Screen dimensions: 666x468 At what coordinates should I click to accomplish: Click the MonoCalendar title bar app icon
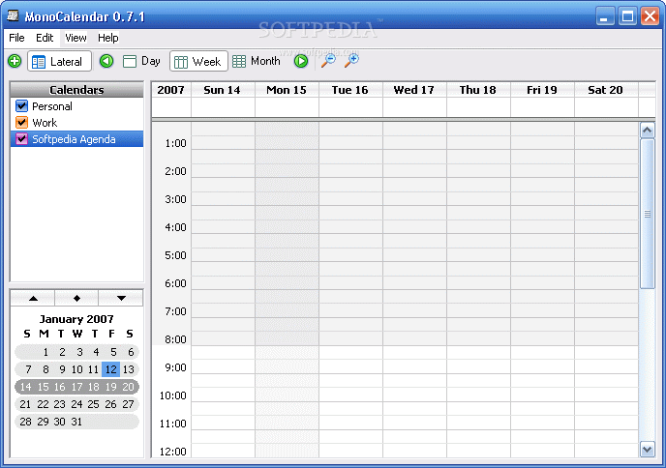pyautogui.click(x=13, y=16)
